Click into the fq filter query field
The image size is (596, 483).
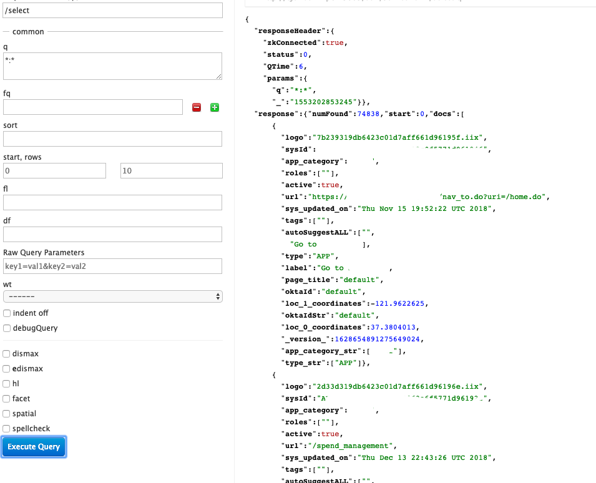click(x=93, y=107)
